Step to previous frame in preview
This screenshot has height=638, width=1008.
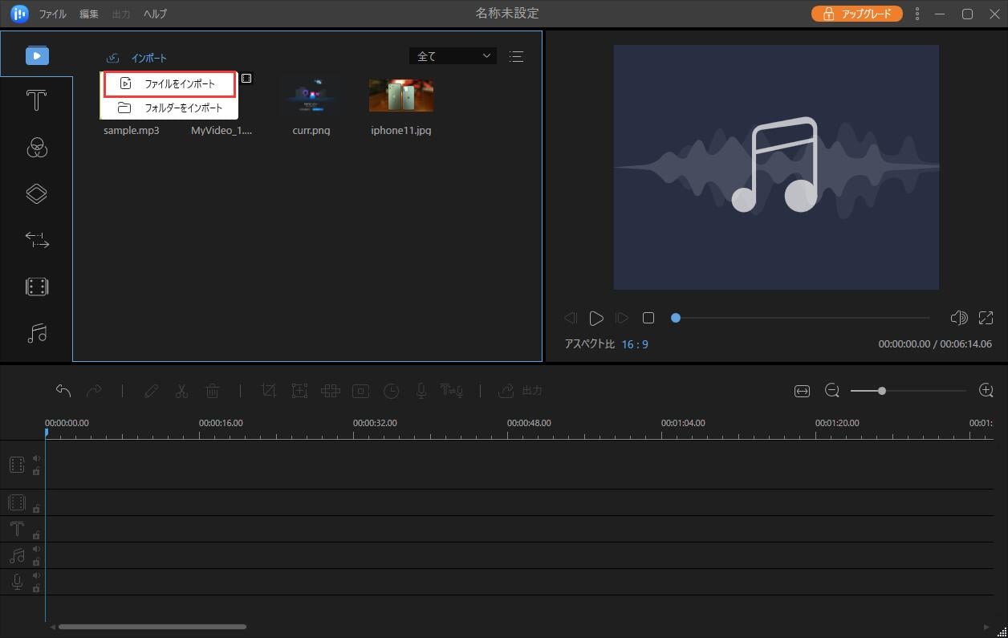[x=571, y=318]
